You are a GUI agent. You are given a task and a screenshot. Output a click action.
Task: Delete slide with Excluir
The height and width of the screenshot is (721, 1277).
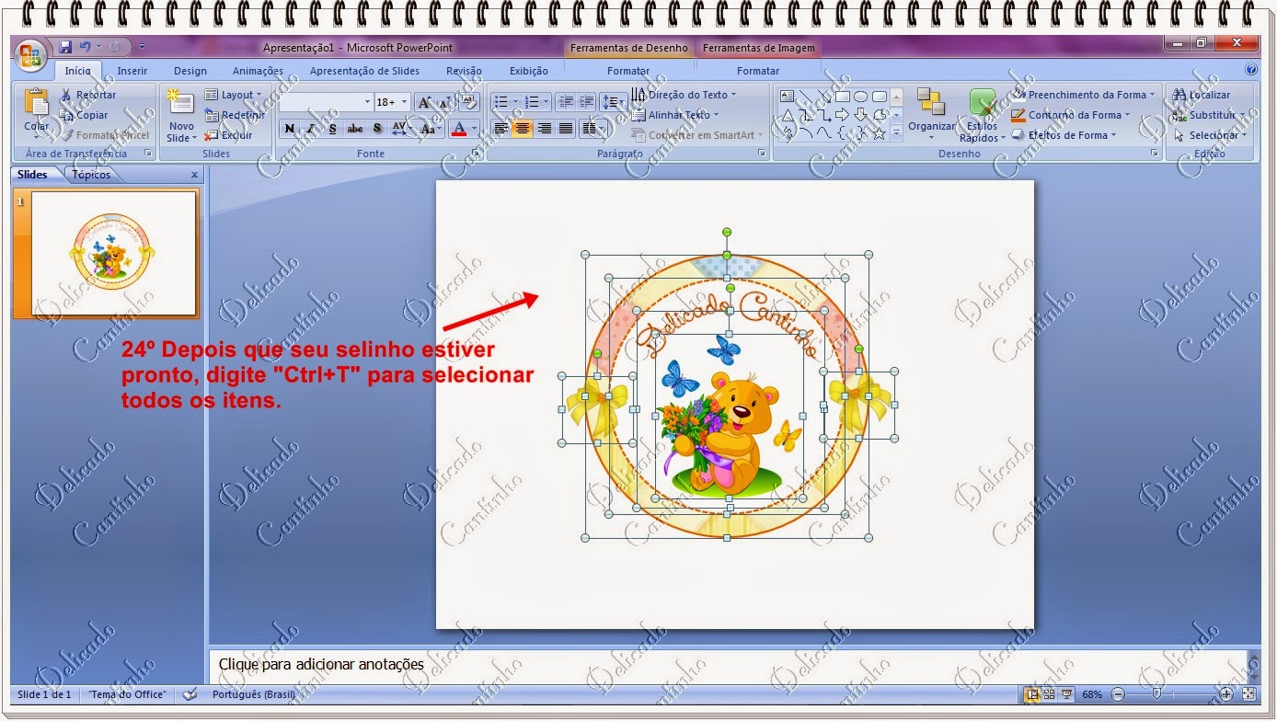(x=229, y=135)
